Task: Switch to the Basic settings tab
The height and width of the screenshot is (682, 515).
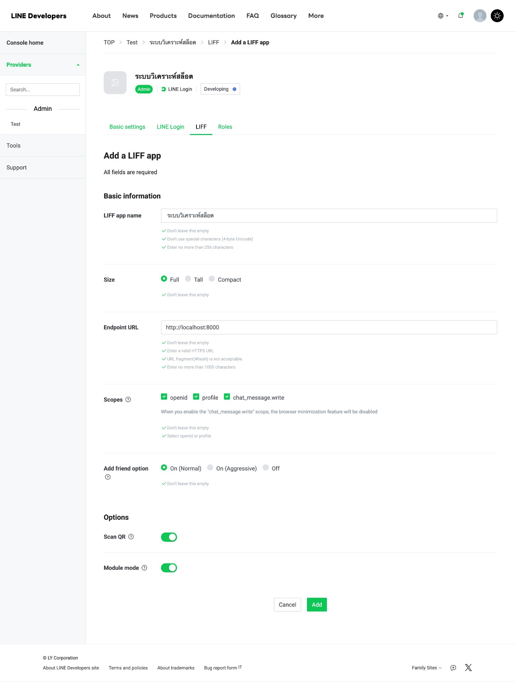Action: coord(127,127)
